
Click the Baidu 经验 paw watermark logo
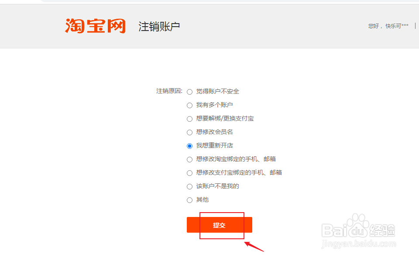tap(358, 226)
